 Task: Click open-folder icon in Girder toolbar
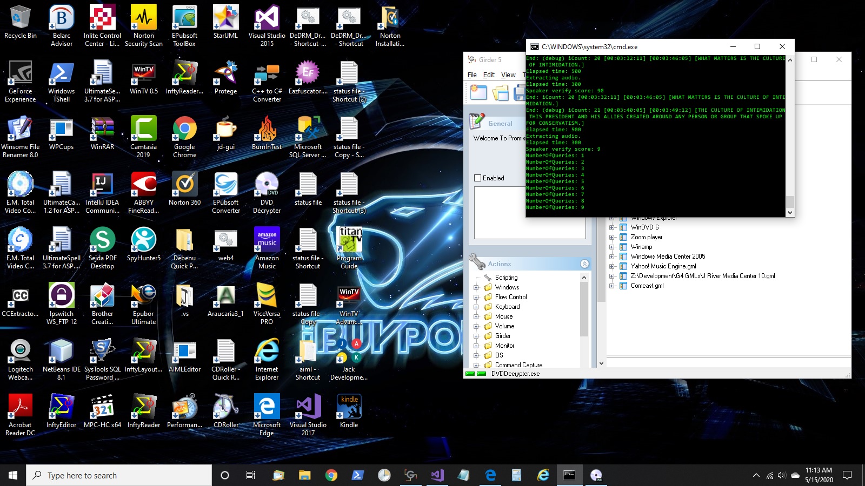(x=501, y=93)
